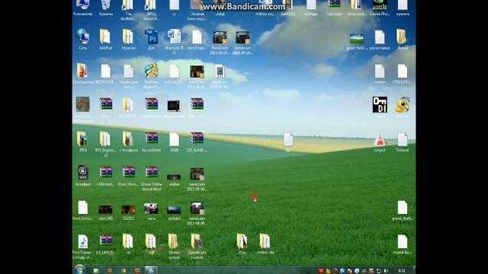Select the 'с телефона' folder
Screen dimensions: 488x274
[x=128, y=139]
